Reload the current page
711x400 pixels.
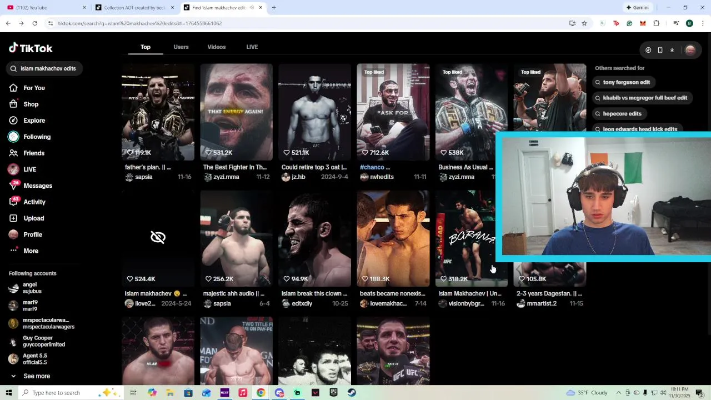coord(34,23)
